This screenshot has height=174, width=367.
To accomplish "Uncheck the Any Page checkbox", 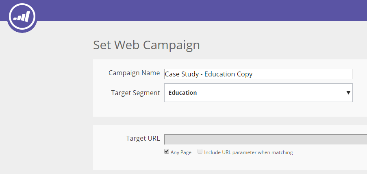I will pyautogui.click(x=167, y=152).
